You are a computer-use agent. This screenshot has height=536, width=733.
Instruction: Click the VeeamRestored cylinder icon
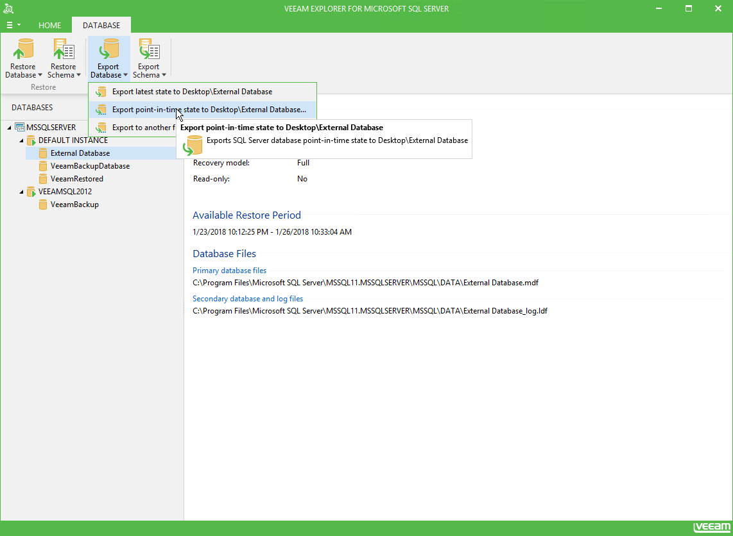43,179
